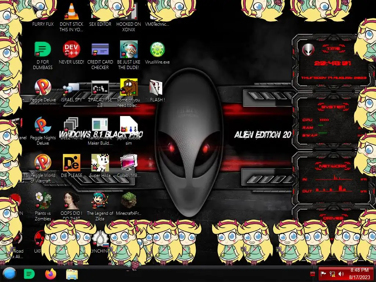
Task: Open File Explorer from the taskbar
Action: point(72,274)
